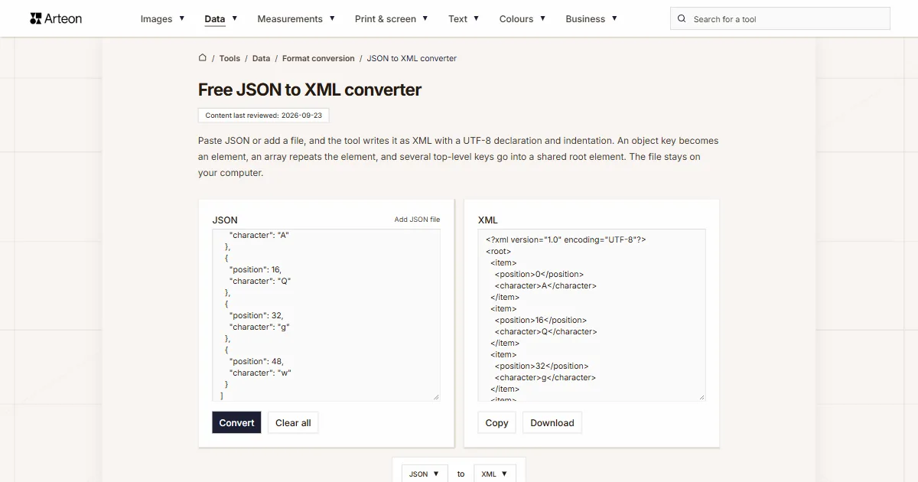Click inside the XML output textarea
The image size is (918, 482).
coord(591,314)
